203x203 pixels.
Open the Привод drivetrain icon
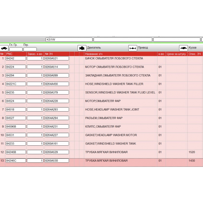click(133, 48)
